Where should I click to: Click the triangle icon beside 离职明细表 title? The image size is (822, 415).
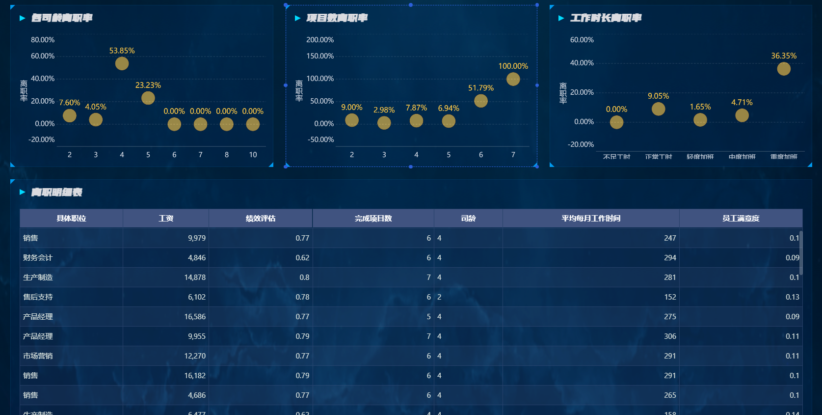pyautogui.click(x=22, y=192)
